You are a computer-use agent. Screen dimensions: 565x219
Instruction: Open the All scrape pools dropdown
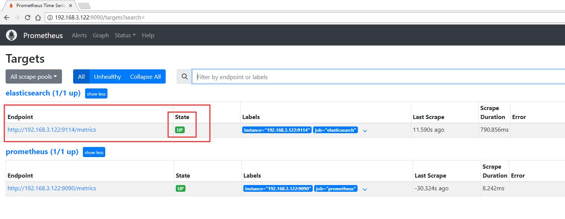(34, 76)
